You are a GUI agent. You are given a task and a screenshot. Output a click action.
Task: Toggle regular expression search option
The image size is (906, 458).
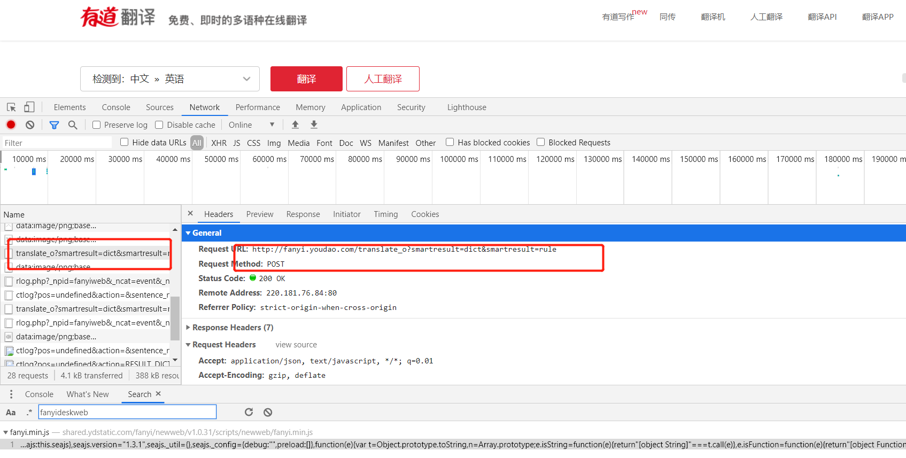click(x=29, y=412)
